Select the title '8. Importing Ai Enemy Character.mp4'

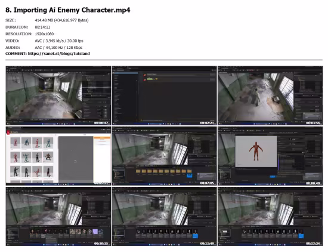[68, 10]
